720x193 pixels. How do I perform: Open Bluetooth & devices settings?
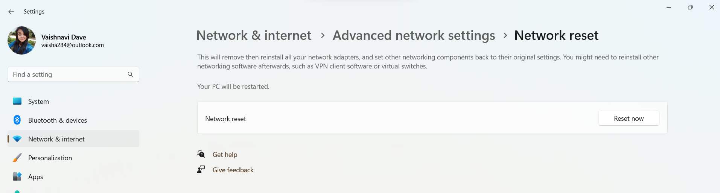point(57,120)
